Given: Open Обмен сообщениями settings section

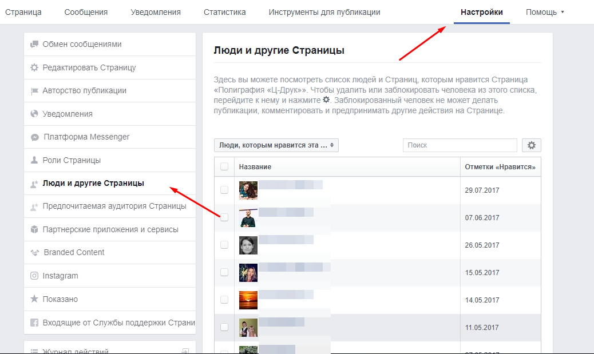Looking at the screenshot, I should tap(82, 44).
